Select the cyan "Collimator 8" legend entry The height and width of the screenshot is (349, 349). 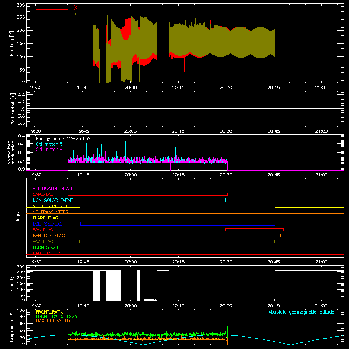(x=49, y=144)
